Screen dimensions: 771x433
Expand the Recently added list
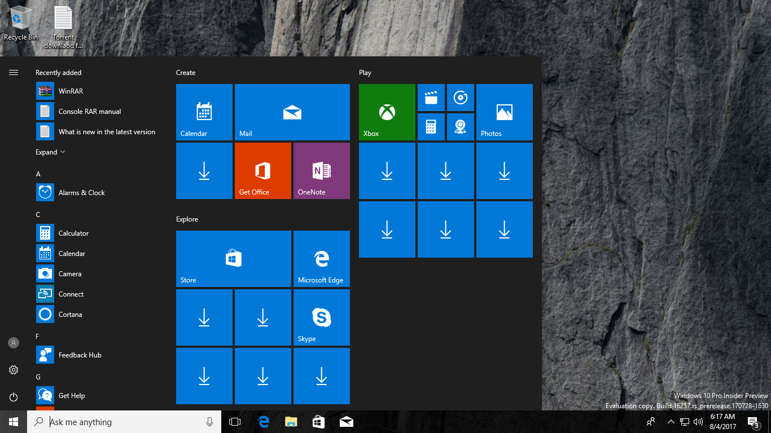click(x=50, y=152)
